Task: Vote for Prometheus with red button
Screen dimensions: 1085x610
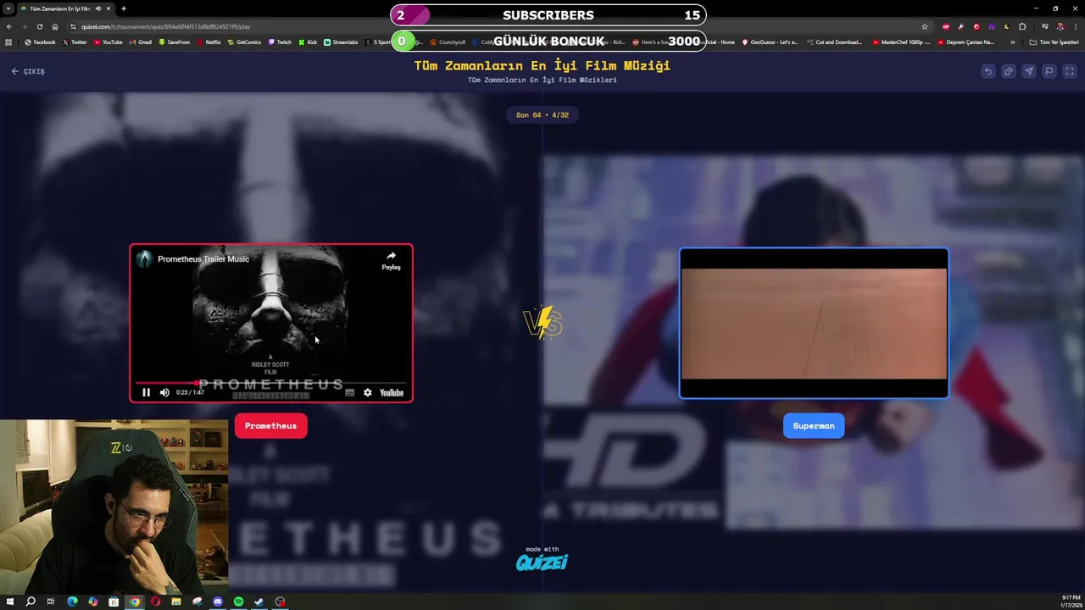Action: coord(270,425)
